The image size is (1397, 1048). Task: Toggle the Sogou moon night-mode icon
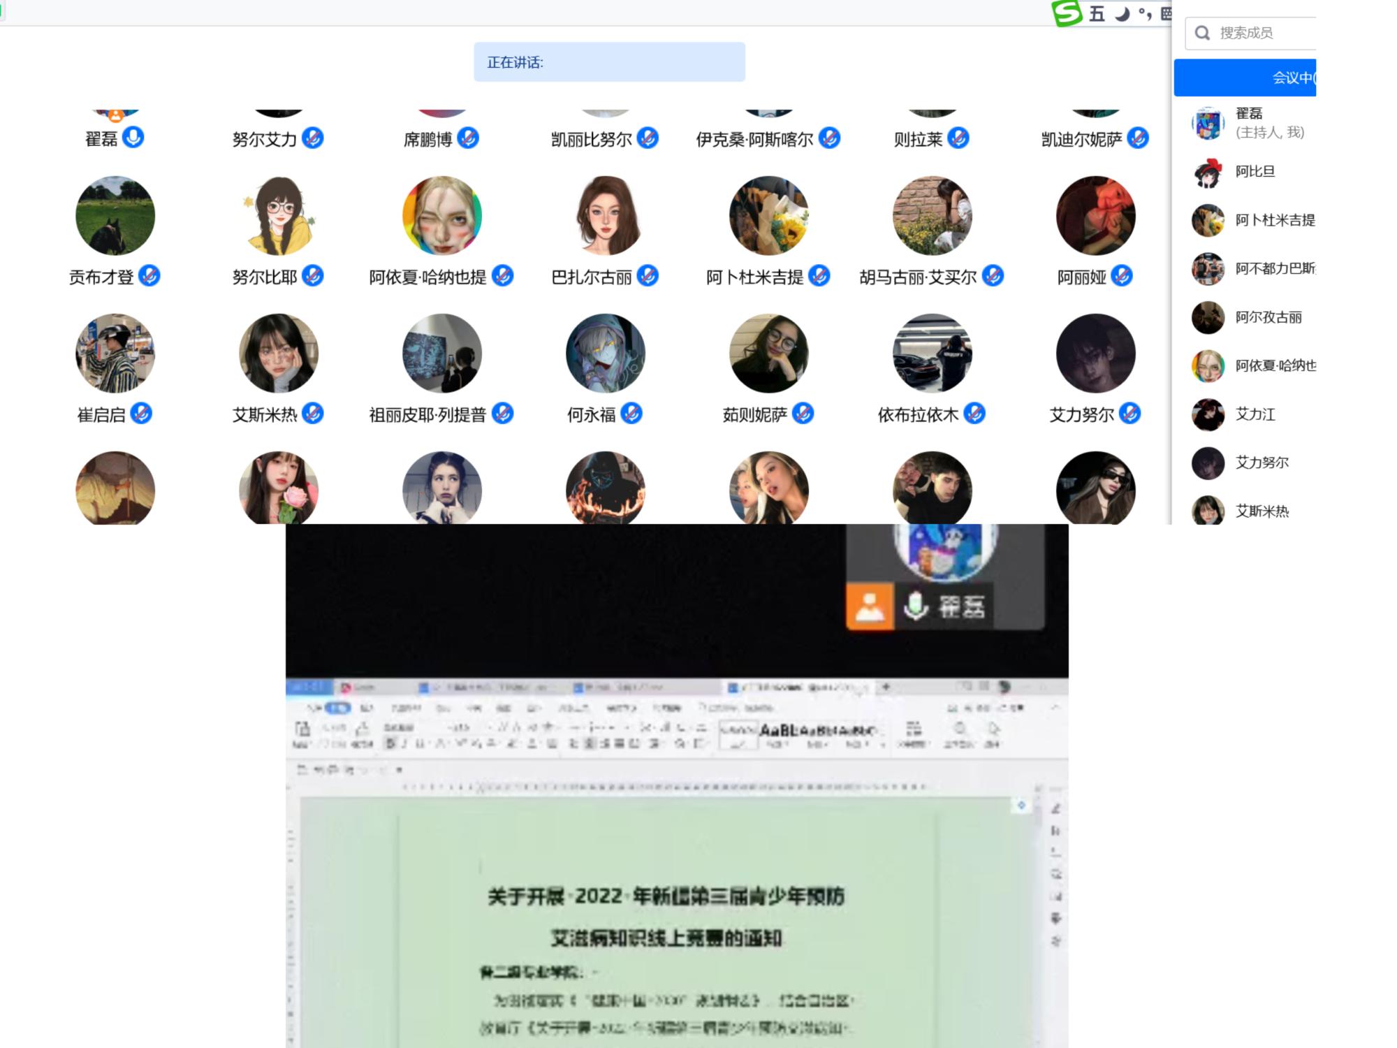(x=1122, y=14)
